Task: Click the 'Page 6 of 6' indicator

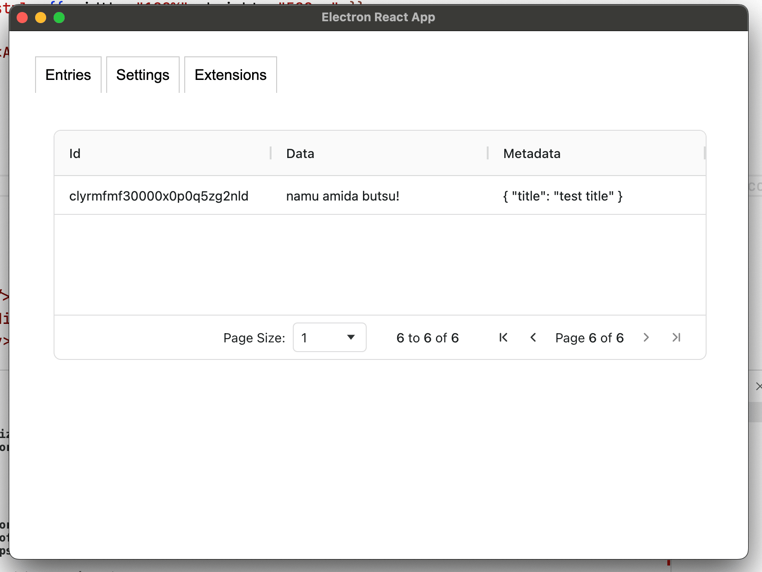Action: pyautogui.click(x=589, y=338)
